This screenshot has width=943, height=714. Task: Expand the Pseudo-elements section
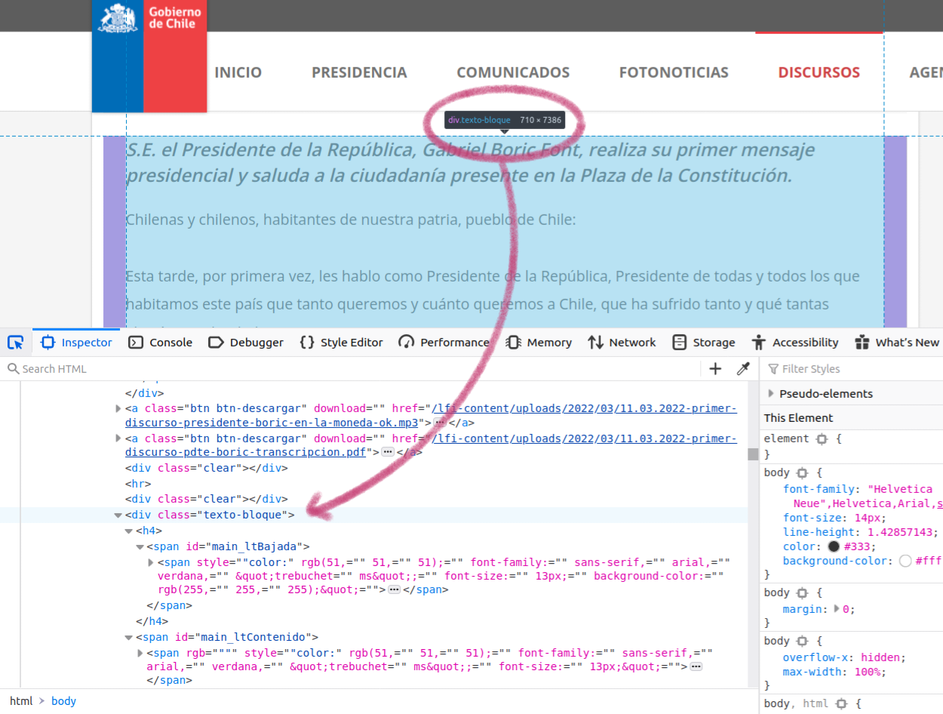[x=771, y=393]
